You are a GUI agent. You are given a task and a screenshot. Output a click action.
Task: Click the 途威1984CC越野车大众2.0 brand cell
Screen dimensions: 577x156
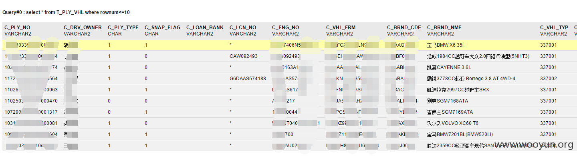478,56
